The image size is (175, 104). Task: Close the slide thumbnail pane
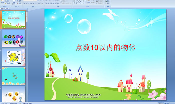click(27, 9)
